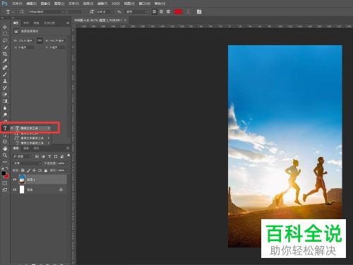Open the 3D menu
353x265 pixels.
116,4
